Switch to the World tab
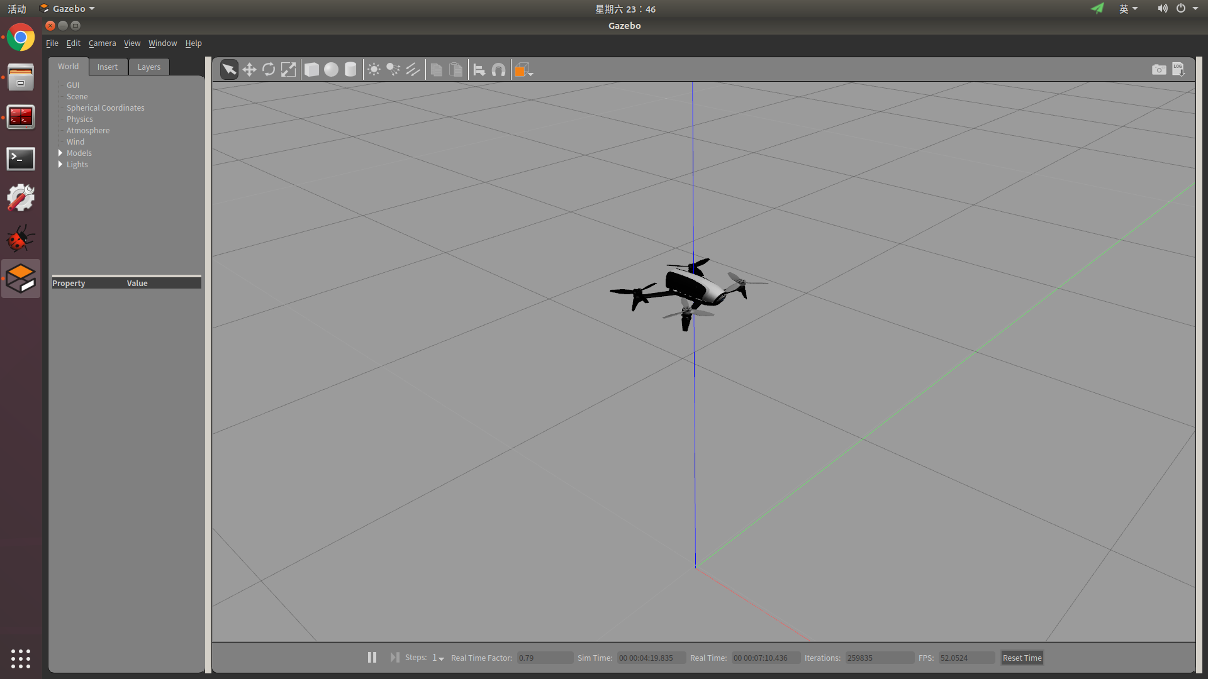The image size is (1208, 679). pyautogui.click(x=69, y=67)
